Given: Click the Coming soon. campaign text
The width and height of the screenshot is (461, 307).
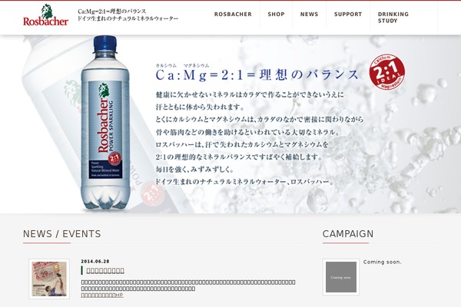Looking at the screenshot, I should click(x=382, y=262).
